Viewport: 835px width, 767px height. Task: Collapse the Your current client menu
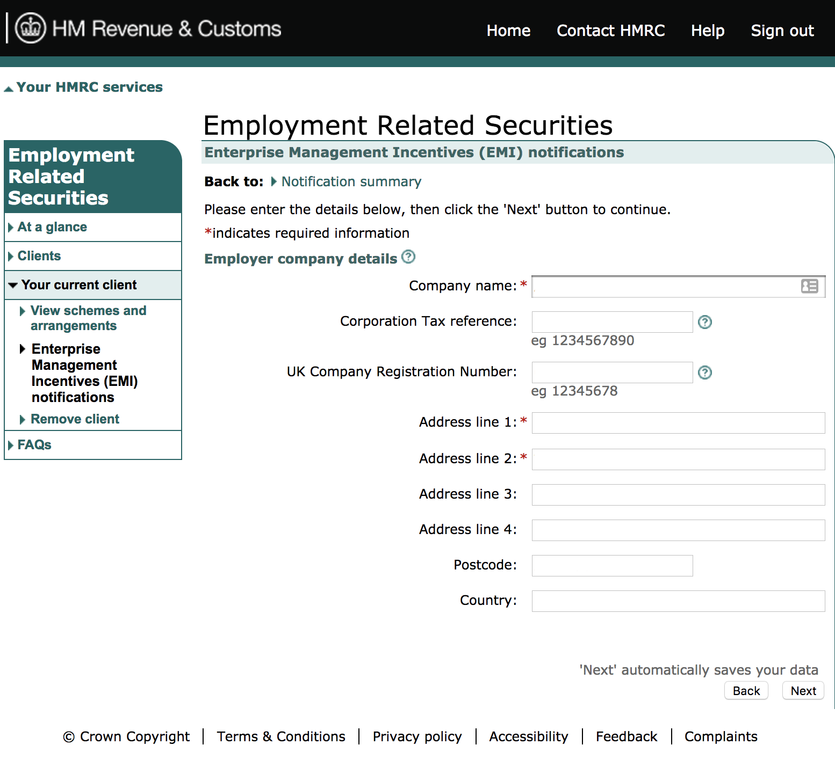coord(13,285)
